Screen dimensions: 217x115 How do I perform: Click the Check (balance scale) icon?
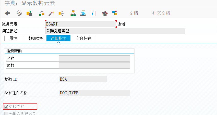tap(42, 13)
